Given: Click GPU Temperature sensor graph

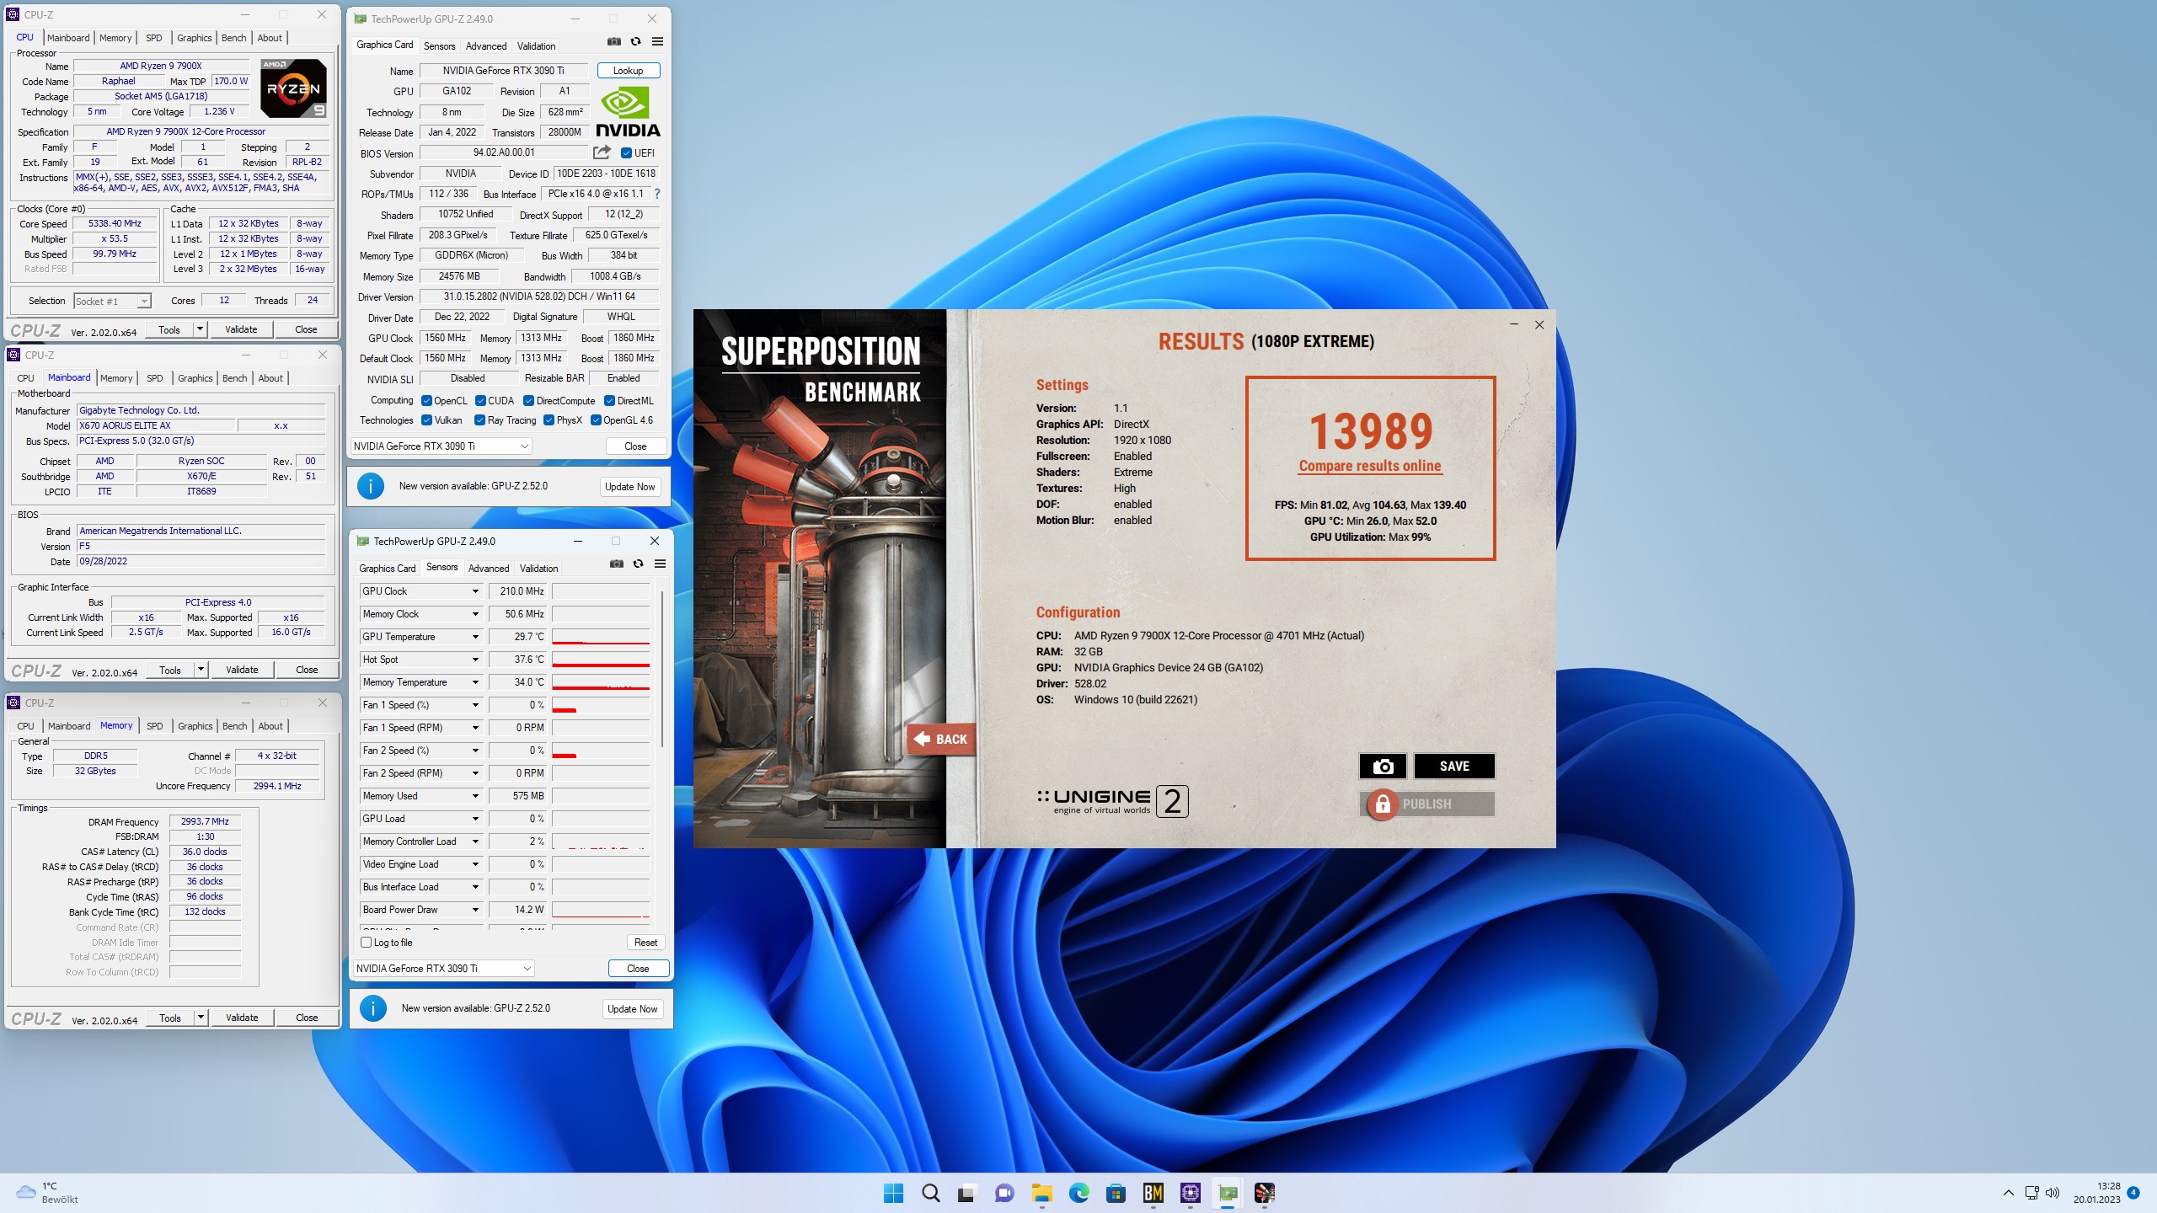Looking at the screenshot, I should (x=601, y=637).
